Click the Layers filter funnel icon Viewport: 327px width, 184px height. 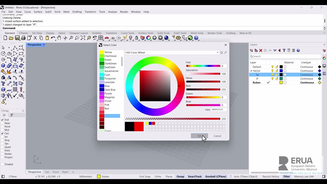click(x=284, y=51)
